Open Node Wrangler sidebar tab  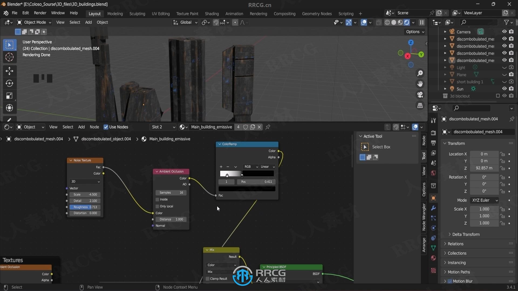pos(424,217)
